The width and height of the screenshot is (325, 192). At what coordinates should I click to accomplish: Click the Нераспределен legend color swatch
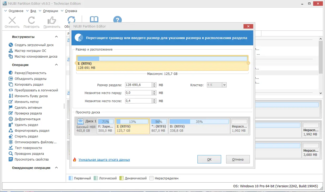pyautogui.click(x=151, y=178)
